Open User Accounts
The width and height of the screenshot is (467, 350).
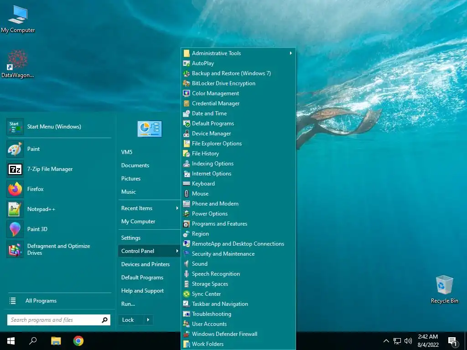tap(238, 324)
